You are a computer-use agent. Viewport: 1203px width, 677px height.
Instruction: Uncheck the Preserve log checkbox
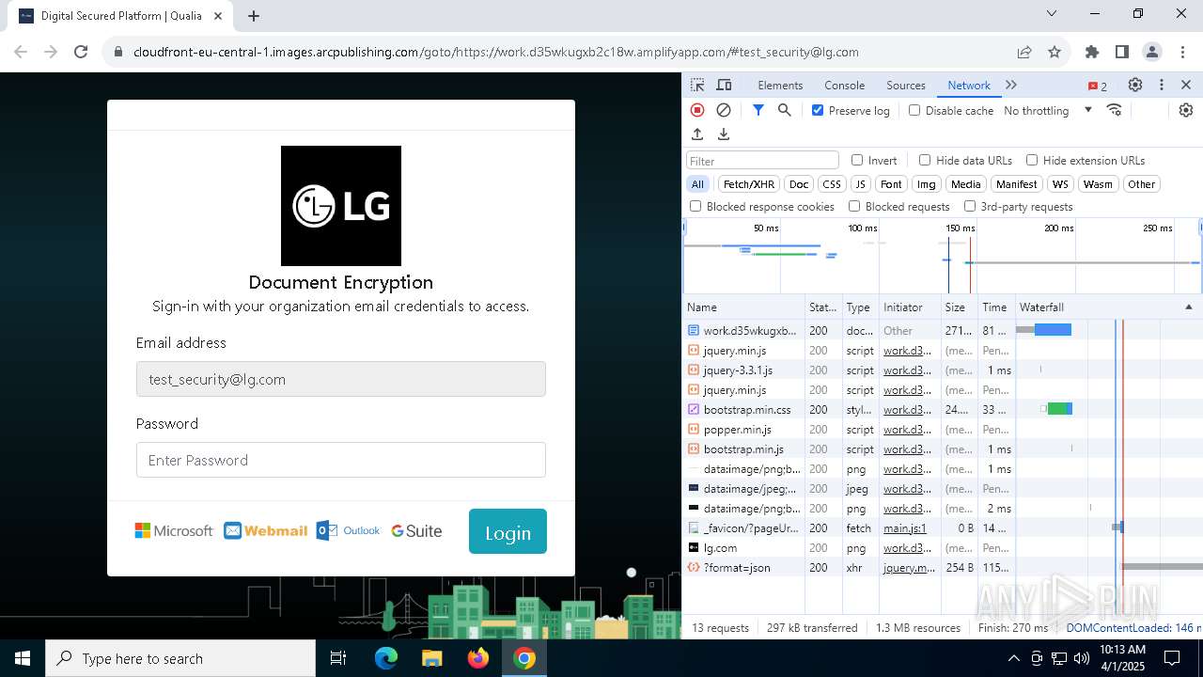(818, 110)
